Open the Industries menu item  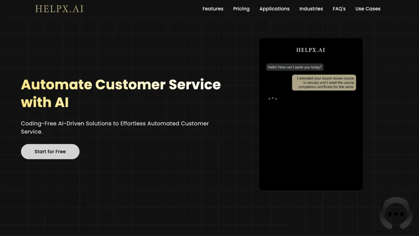coord(311,9)
